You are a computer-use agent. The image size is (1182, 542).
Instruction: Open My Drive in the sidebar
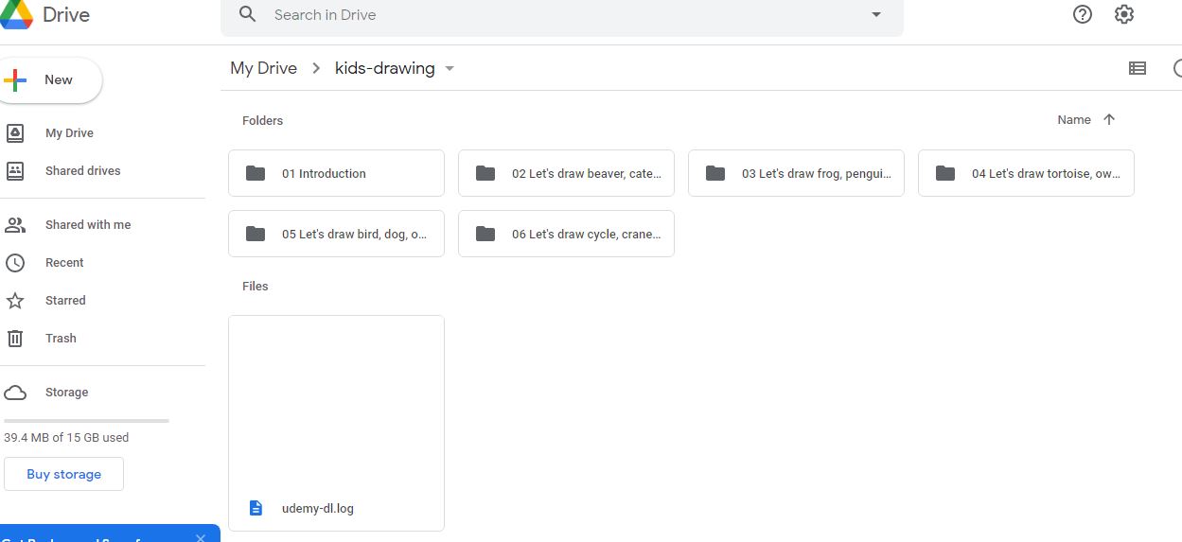(x=69, y=133)
